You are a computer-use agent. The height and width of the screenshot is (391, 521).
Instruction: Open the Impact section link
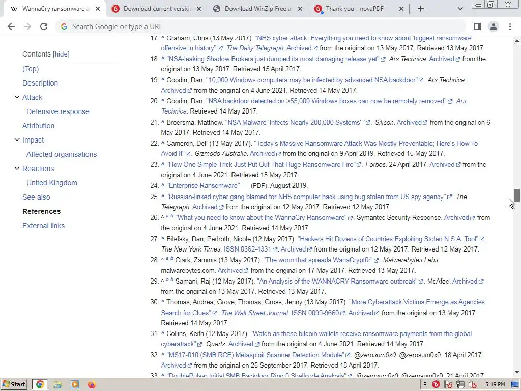pos(33,141)
